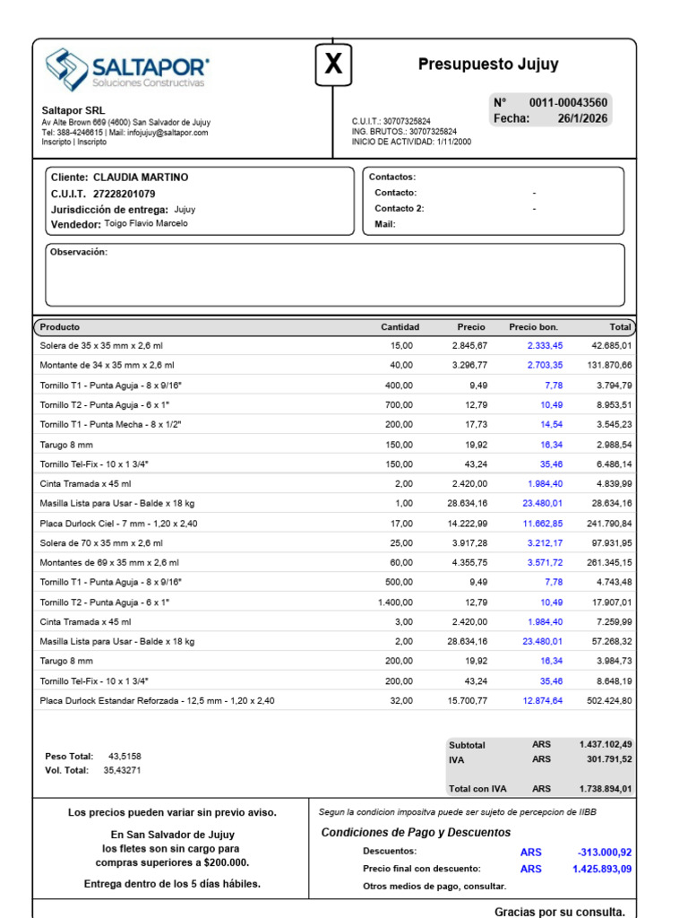The width and height of the screenshot is (688, 918).
Task: Click the Precio bon. column header
Action: [533, 327]
